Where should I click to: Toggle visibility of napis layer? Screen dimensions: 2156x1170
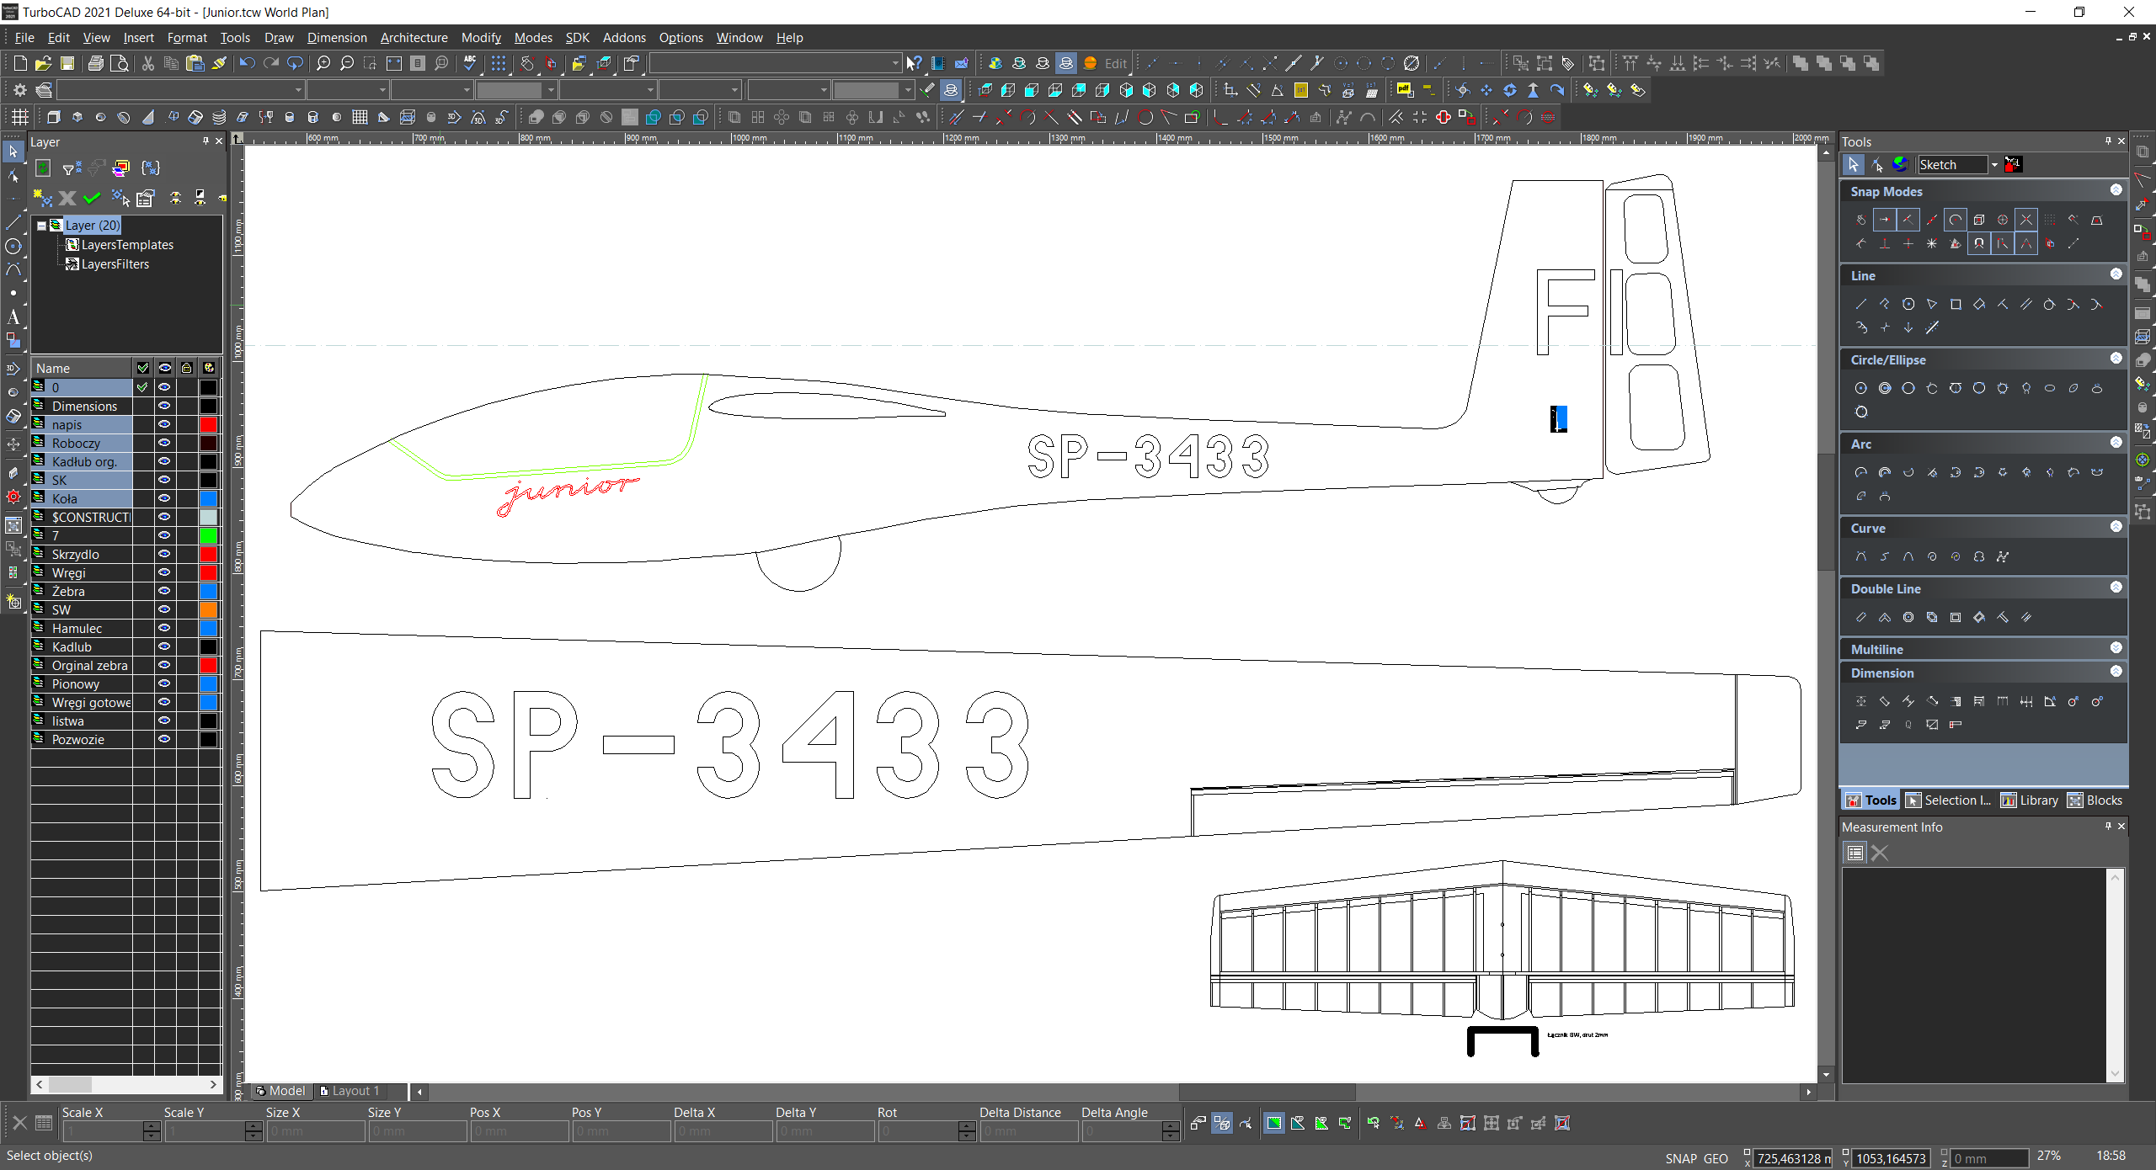tap(164, 424)
